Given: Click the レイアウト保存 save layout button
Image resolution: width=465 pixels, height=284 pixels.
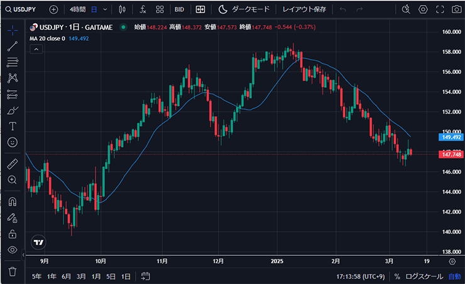Looking at the screenshot, I should [304, 9].
